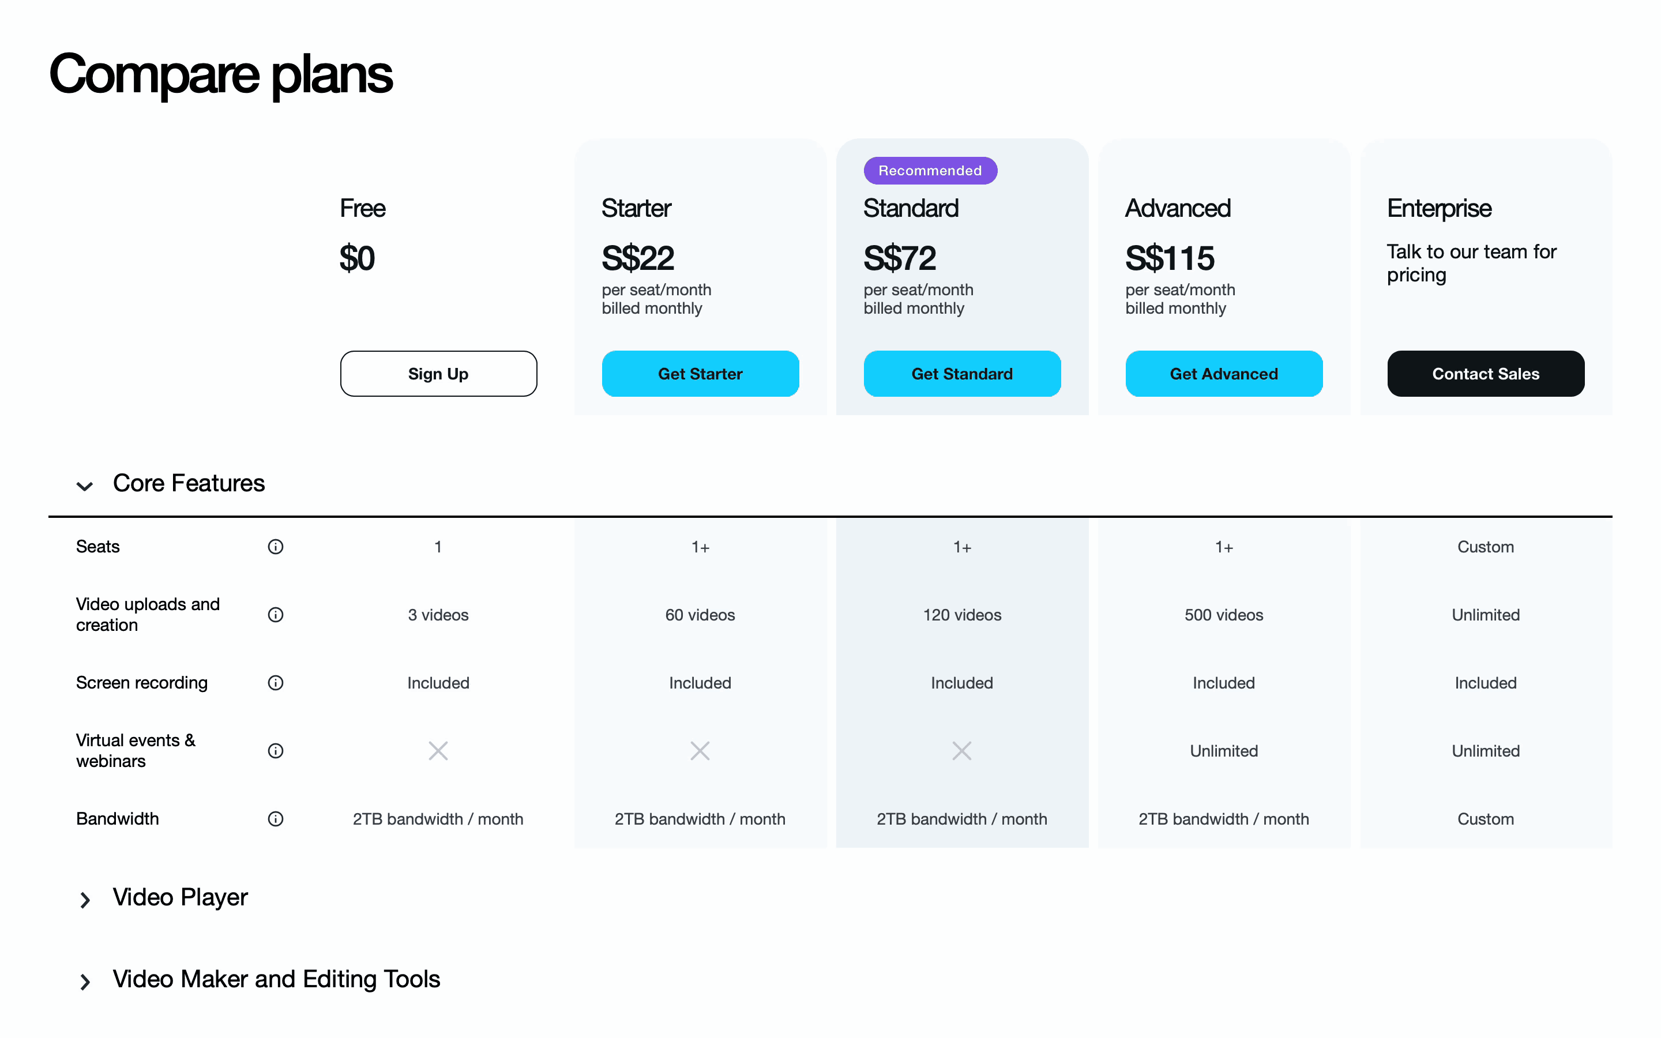Select the Enterprise plan column header
This screenshot has width=1661, height=1038.
coord(1438,208)
